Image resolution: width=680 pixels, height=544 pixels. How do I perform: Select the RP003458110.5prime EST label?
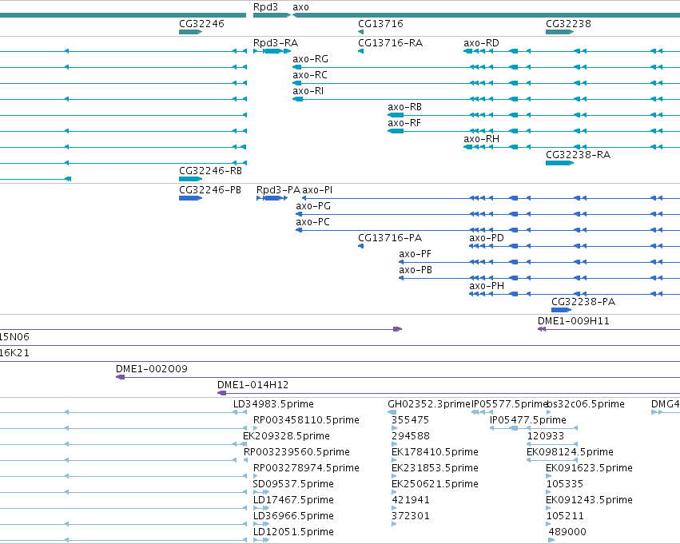(x=306, y=420)
